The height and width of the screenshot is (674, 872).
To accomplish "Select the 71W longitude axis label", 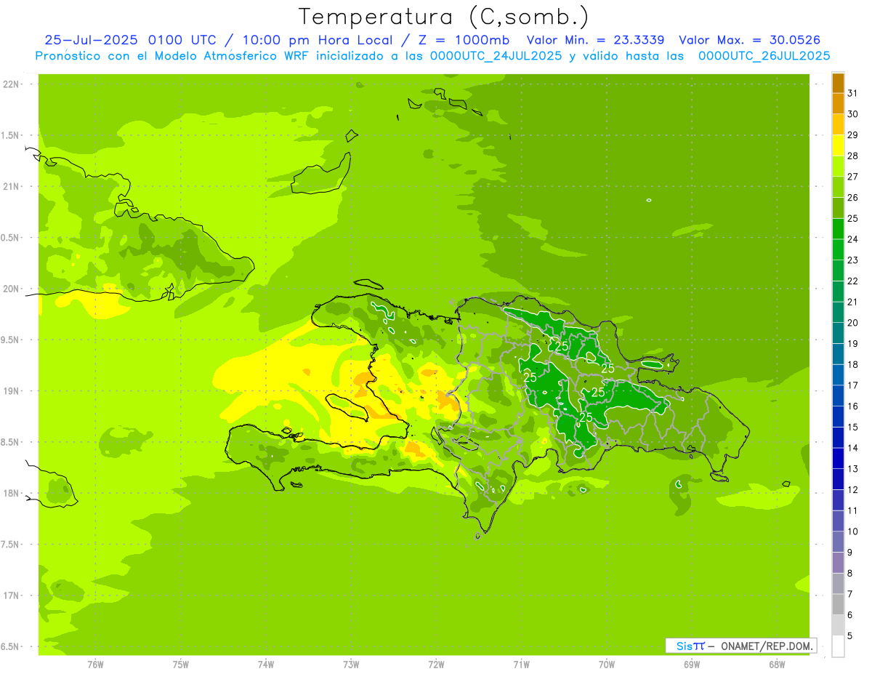I will [521, 665].
